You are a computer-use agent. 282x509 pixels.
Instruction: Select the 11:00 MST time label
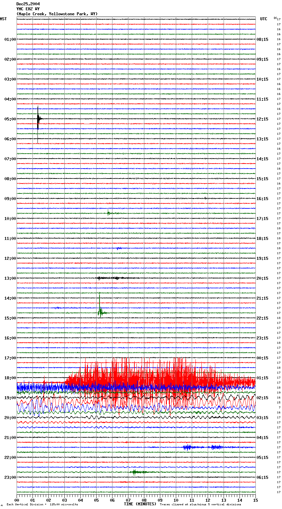tap(10, 239)
